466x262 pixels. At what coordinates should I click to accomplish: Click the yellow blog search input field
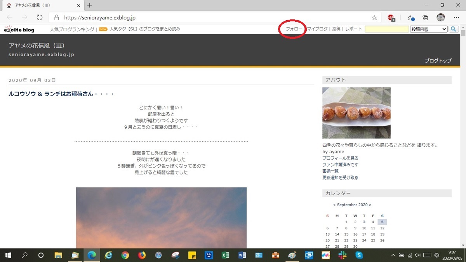pos(387,29)
